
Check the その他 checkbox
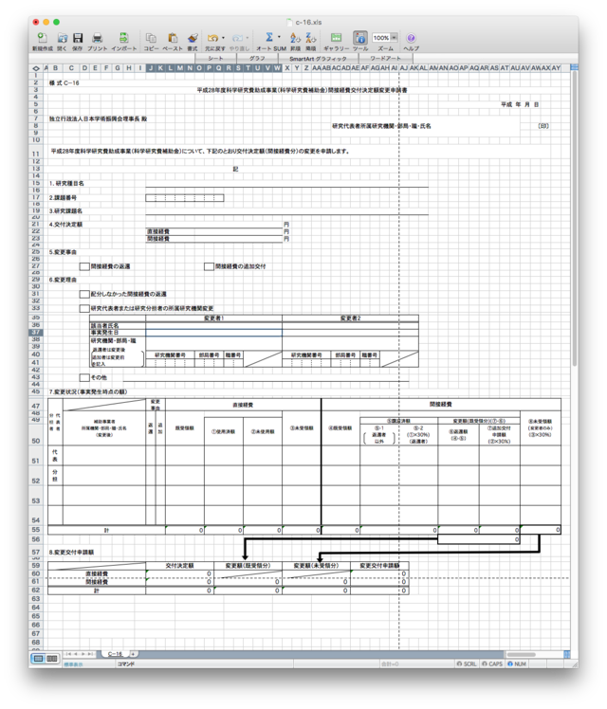84,377
